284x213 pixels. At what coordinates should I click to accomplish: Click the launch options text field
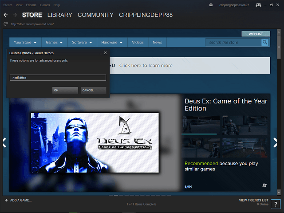click(x=58, y=78)
